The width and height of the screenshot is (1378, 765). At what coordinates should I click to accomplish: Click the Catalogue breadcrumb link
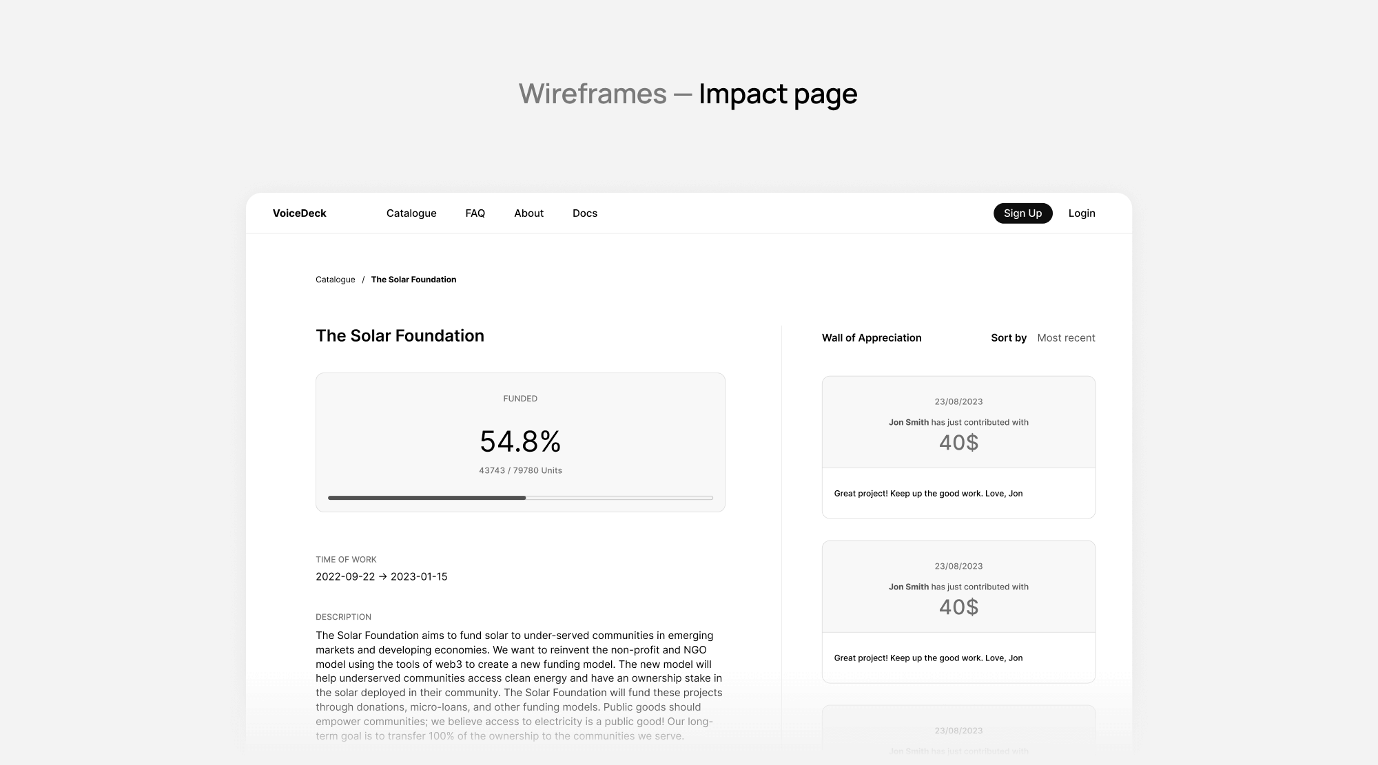335,280
